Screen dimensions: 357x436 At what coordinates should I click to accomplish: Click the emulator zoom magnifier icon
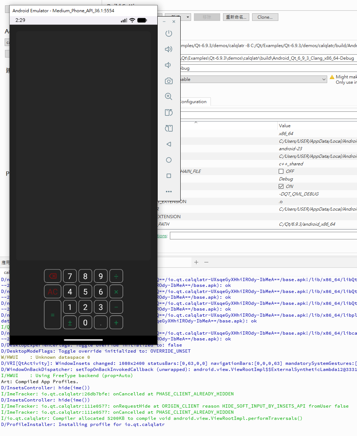coord(168,96)
